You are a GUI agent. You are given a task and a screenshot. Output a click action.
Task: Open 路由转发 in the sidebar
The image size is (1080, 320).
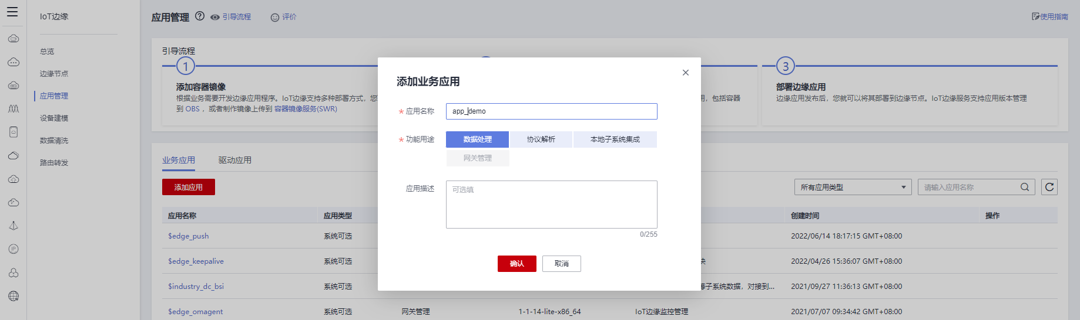click(54, 163)
